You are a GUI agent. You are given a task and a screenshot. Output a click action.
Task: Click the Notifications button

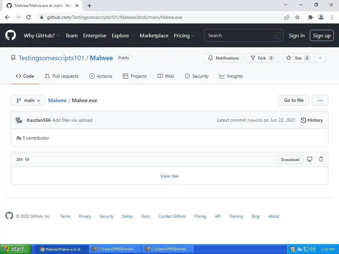coord(223,58)
